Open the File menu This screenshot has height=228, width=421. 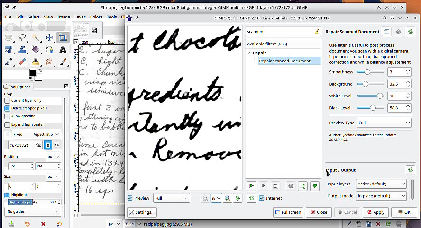click(8, 17)
